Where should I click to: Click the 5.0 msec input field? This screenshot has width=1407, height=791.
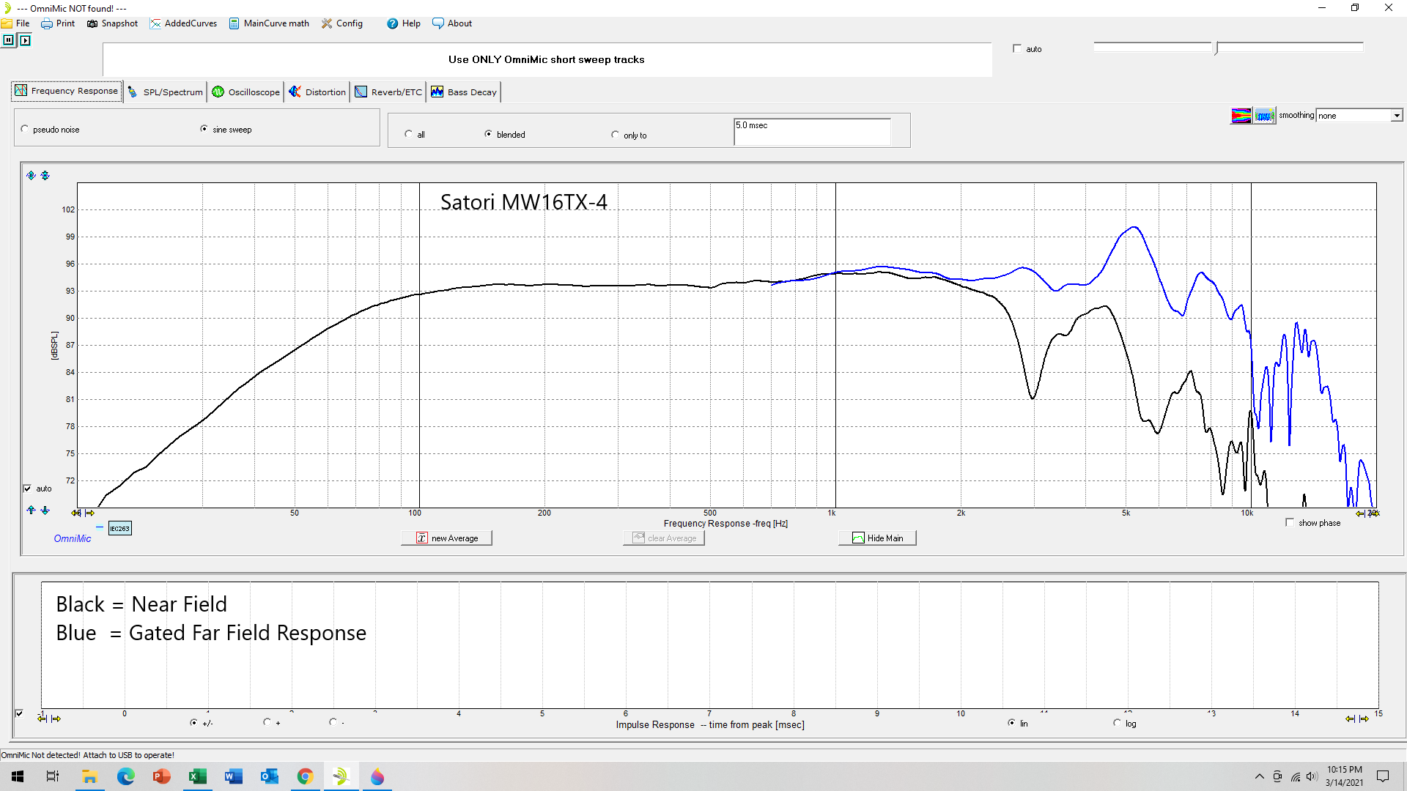[812, 132]
